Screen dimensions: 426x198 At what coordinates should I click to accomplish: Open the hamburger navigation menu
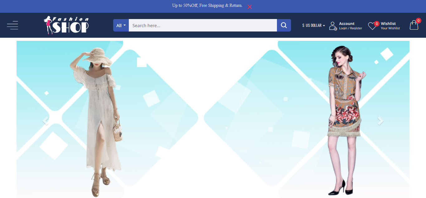tap(12, 25)
